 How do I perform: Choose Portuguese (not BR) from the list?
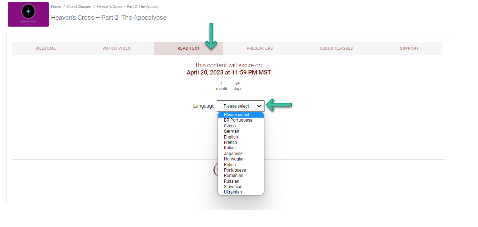[241, 170]
